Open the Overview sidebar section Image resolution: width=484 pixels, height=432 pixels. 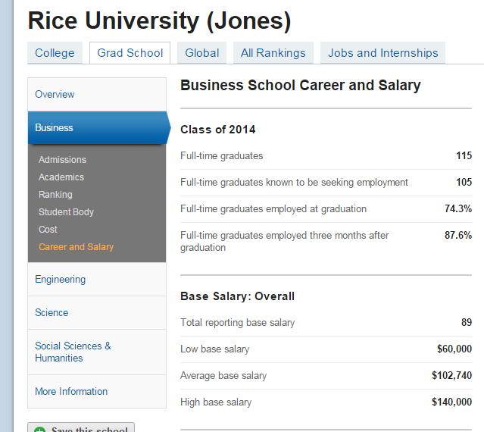coord(55,95)
